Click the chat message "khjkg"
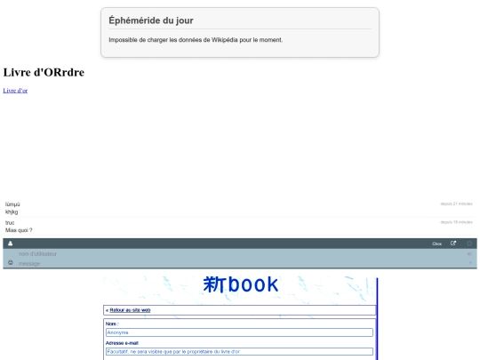Screen dimensions: 480x360 (12, 212)
